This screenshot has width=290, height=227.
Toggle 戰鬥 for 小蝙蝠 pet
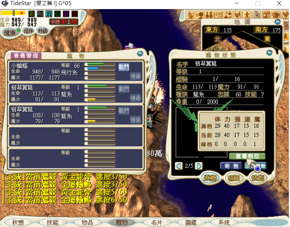(124, 67)
